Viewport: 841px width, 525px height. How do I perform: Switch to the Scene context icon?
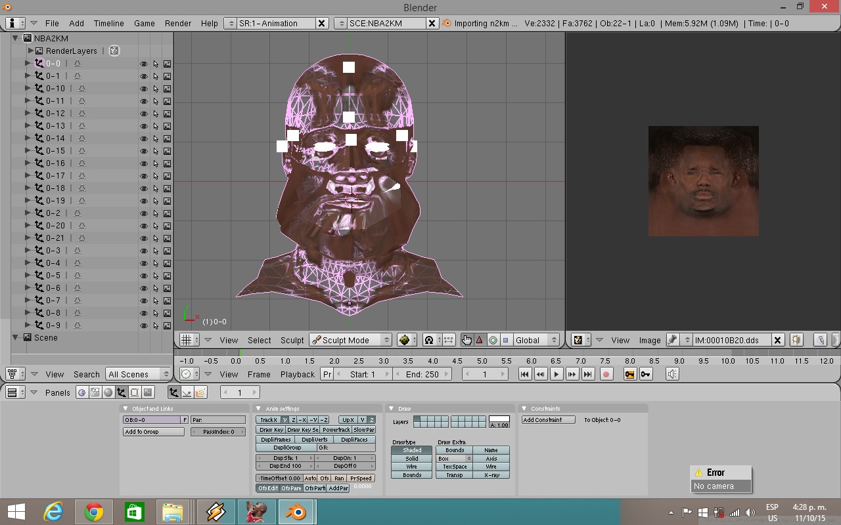pos(148,392)
